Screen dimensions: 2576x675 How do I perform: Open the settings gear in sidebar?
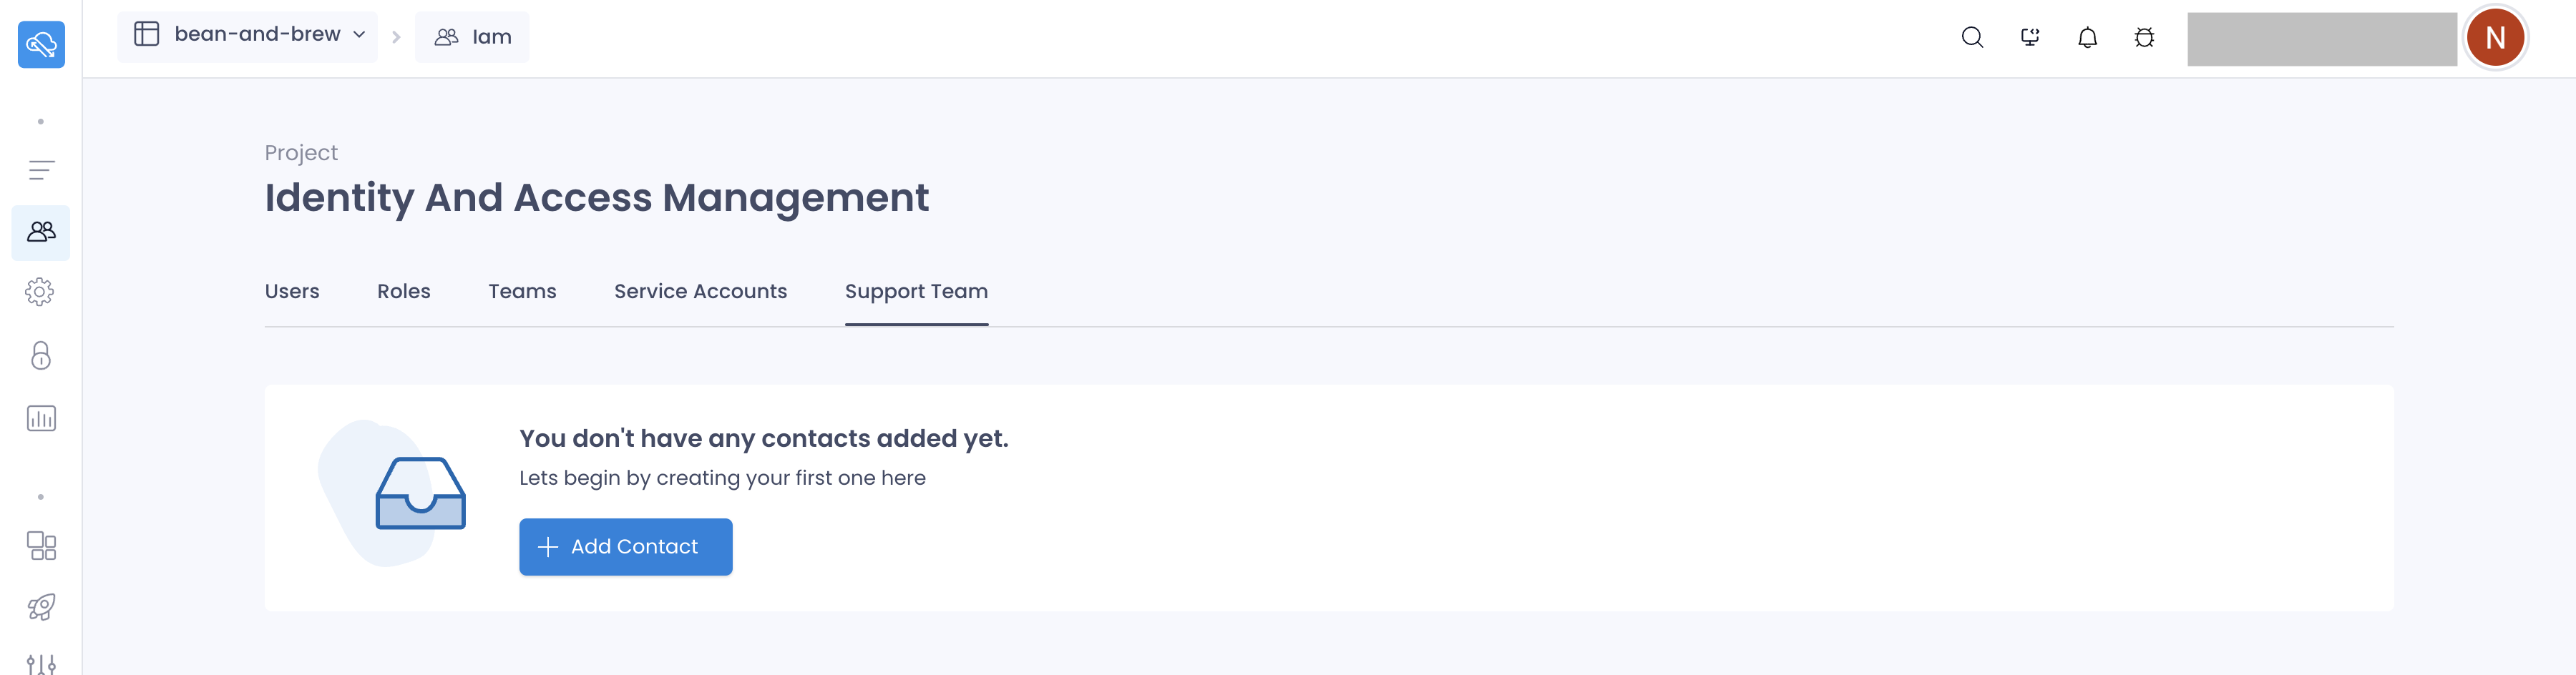tap(40, 292)
